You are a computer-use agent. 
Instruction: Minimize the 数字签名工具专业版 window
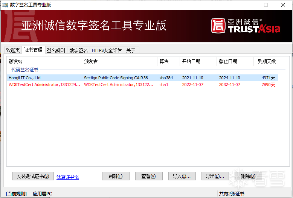(249, 5)
